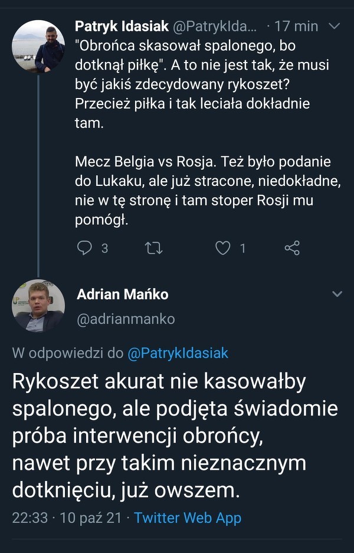The image size is (354, 553).
Task: Open Patryk Idasiak's profile picture
Action: [38, 47]
